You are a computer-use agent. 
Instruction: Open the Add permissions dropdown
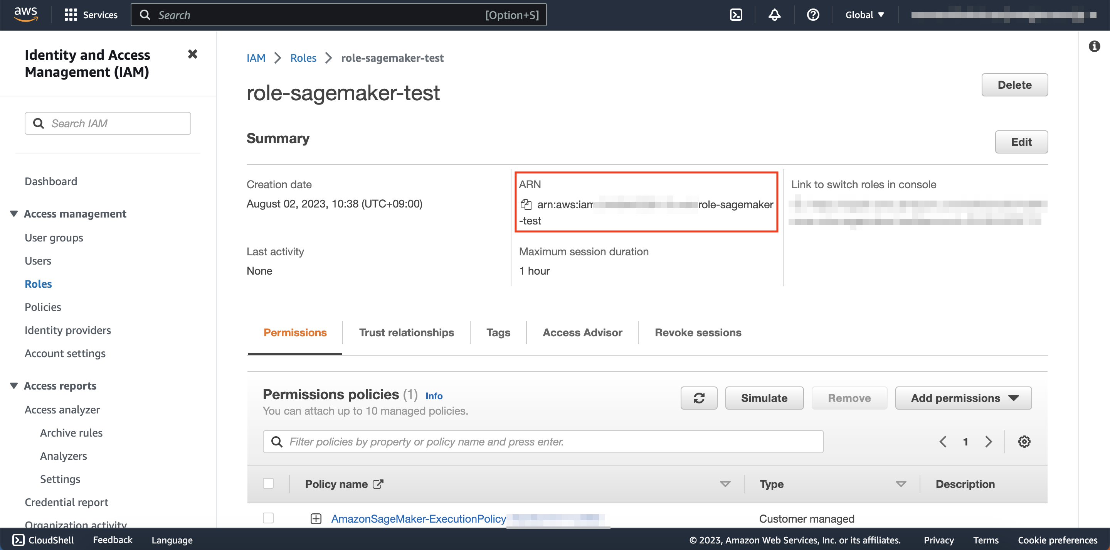point(963,398)
